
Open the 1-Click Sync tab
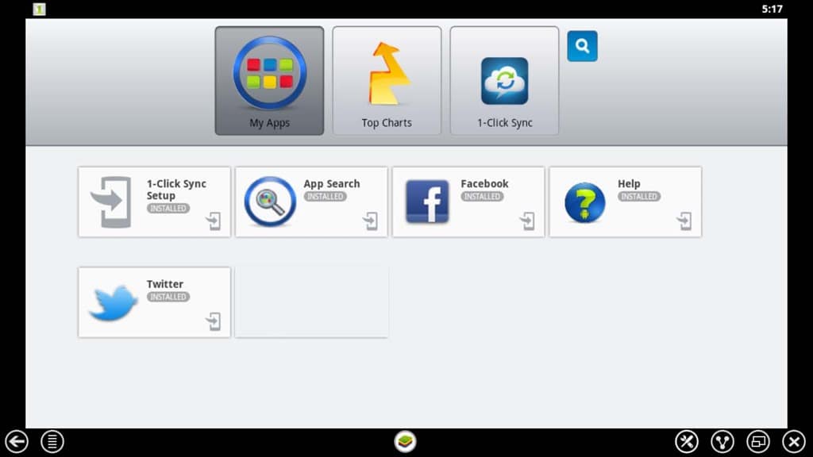tap(504, 81)
